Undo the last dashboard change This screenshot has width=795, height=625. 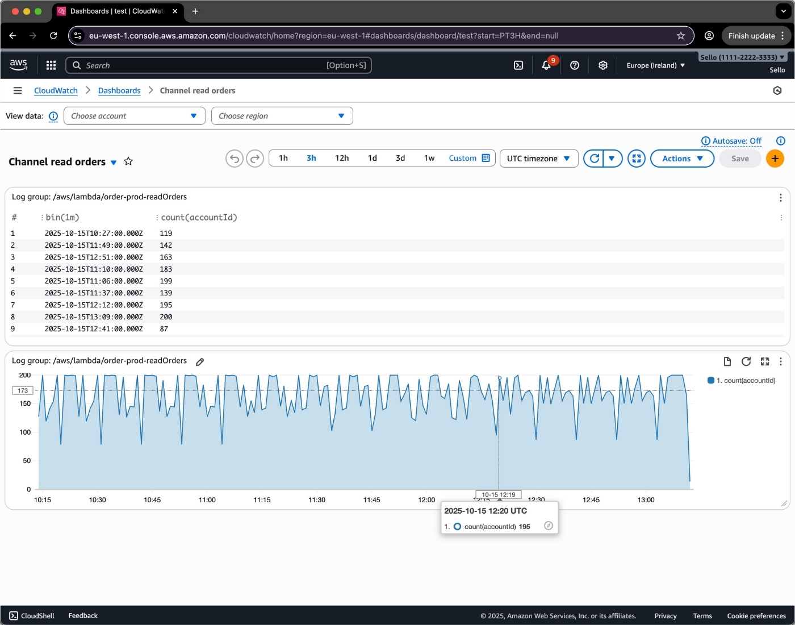coord(234,159)
